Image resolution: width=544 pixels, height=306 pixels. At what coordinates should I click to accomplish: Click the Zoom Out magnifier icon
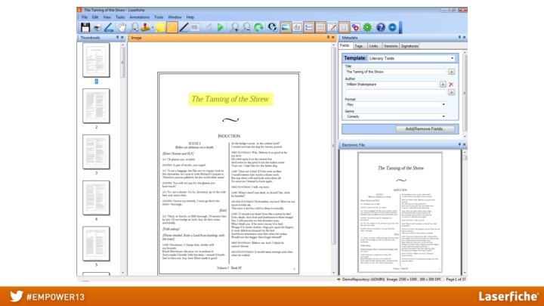click(x=246, y=27)
